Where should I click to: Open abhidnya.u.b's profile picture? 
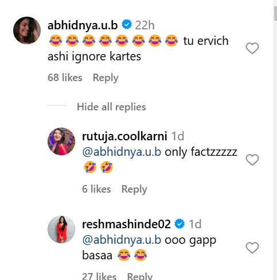pos(27,30)
